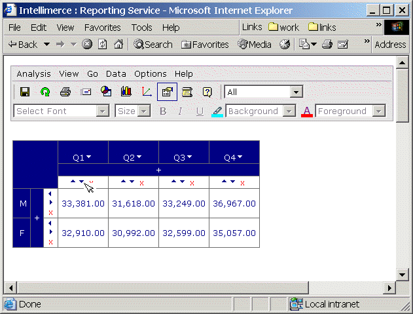Click the browser Search button

153,45
